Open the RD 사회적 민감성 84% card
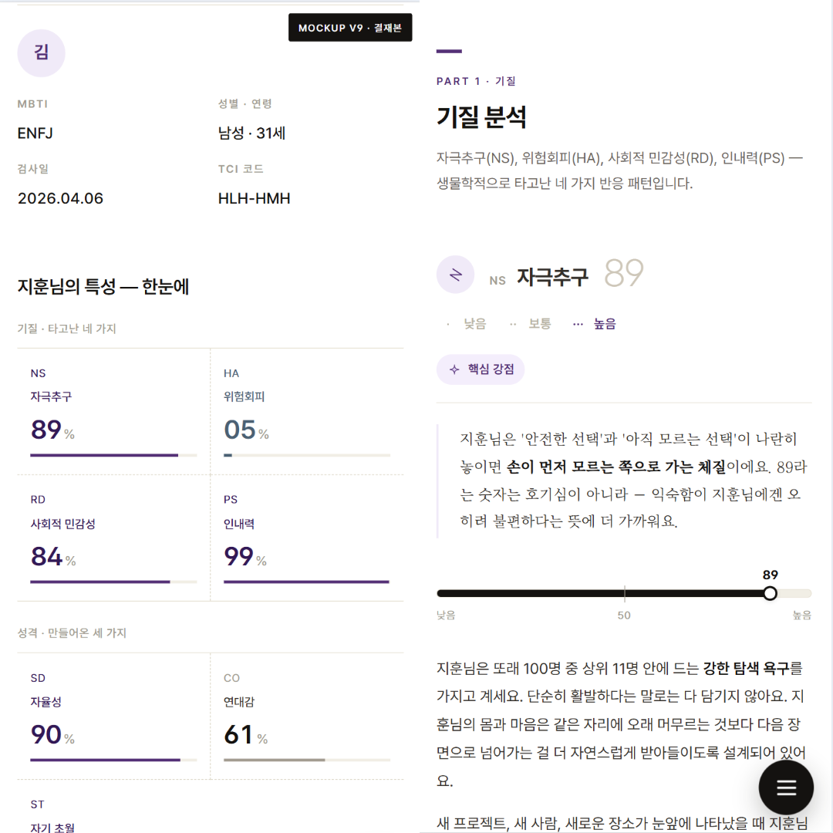Screen dimensions: 833x833 tap(113, 538)
